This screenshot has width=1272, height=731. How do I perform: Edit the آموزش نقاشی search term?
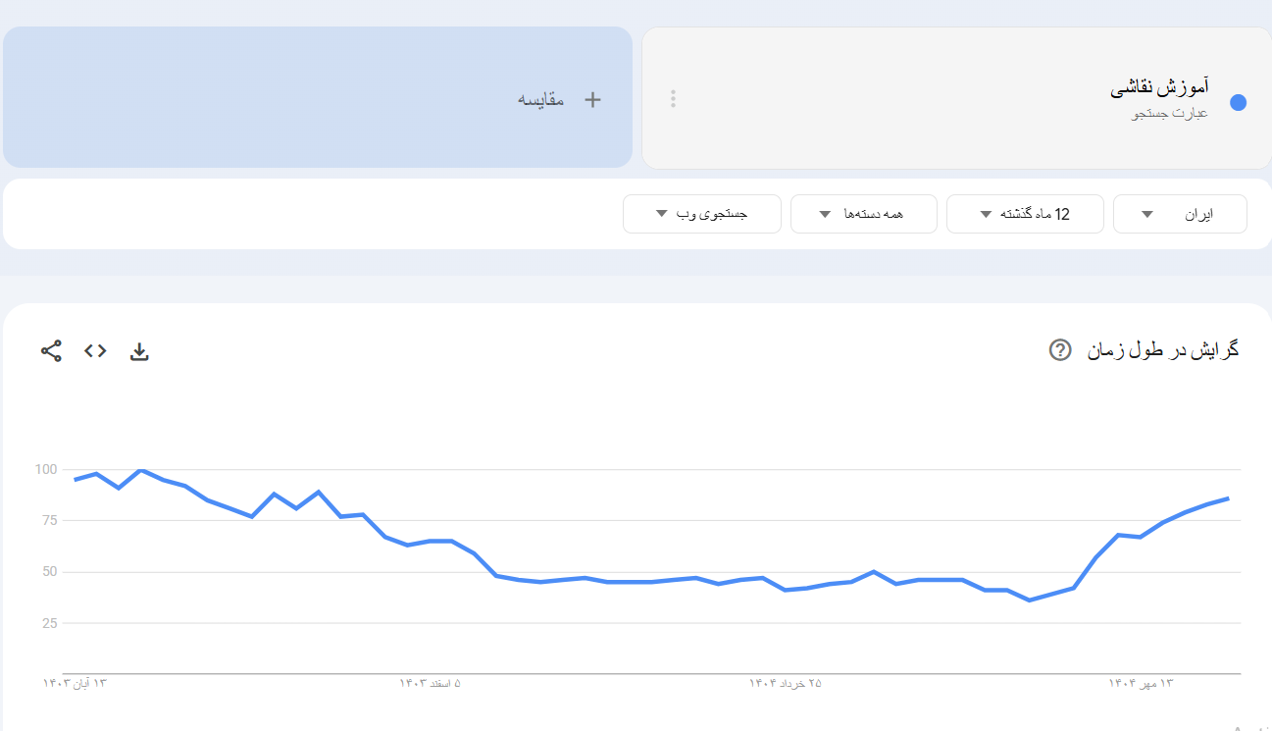coord(1159,88)
